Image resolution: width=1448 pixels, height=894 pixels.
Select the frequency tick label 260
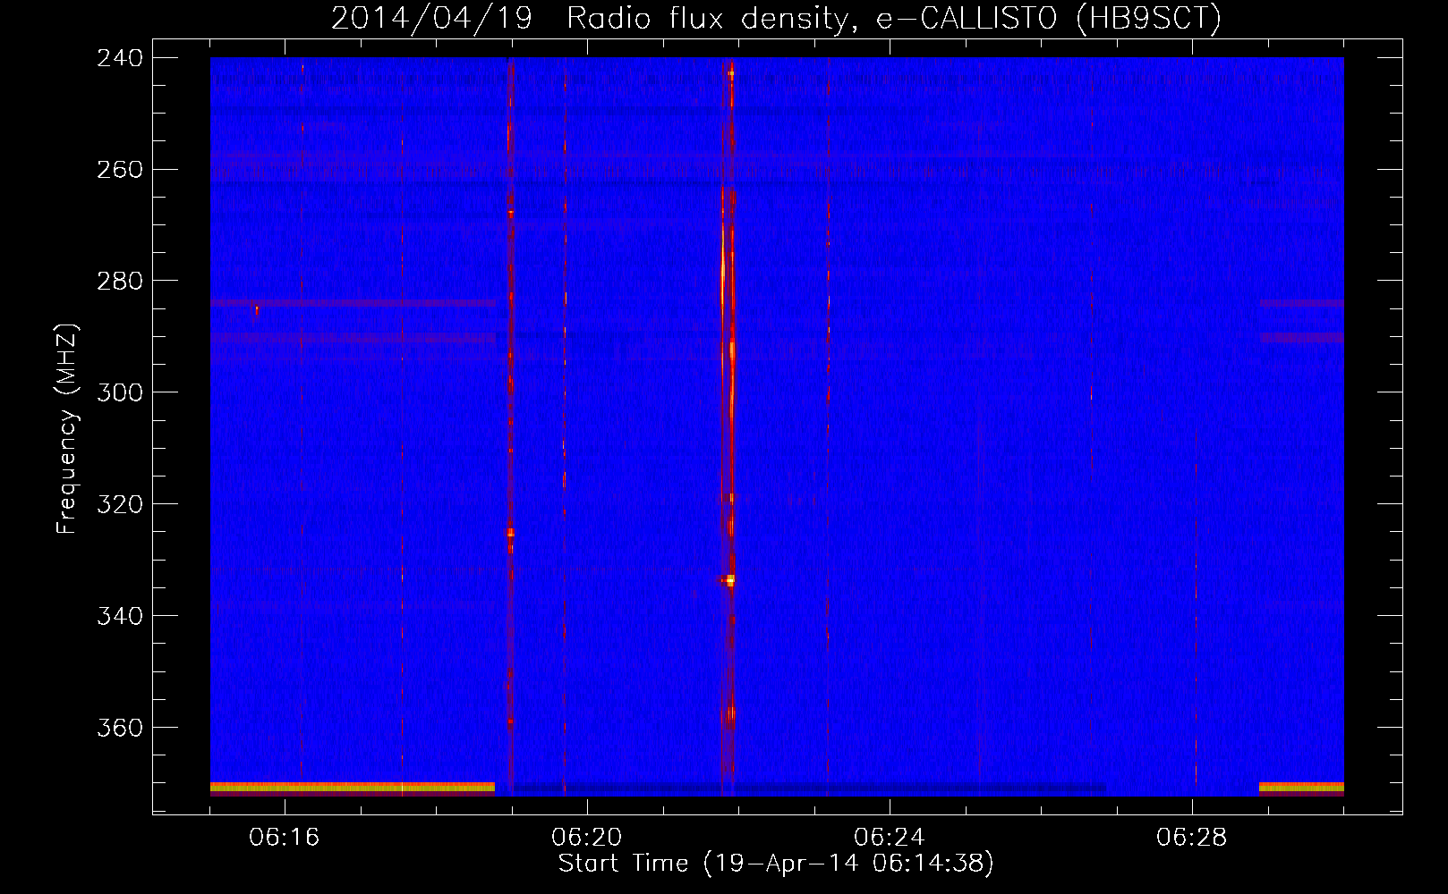(x=120, y=170)
